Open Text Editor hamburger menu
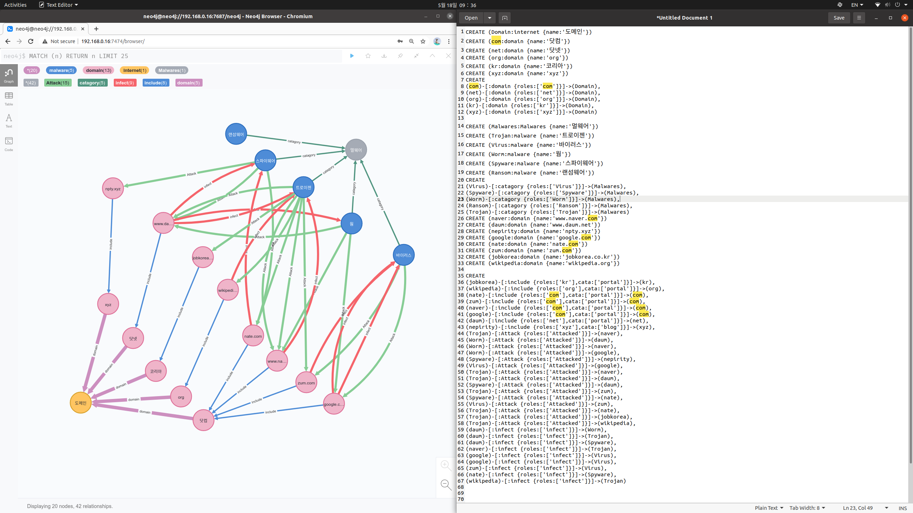 click(859, 18)
